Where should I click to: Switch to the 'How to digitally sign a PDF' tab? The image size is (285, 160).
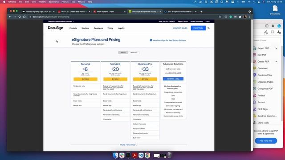coord(38,12)
